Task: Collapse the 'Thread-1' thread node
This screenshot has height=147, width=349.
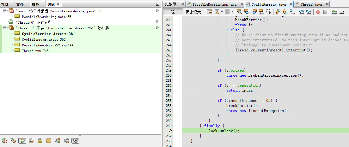Action: [x=5, y=28]
